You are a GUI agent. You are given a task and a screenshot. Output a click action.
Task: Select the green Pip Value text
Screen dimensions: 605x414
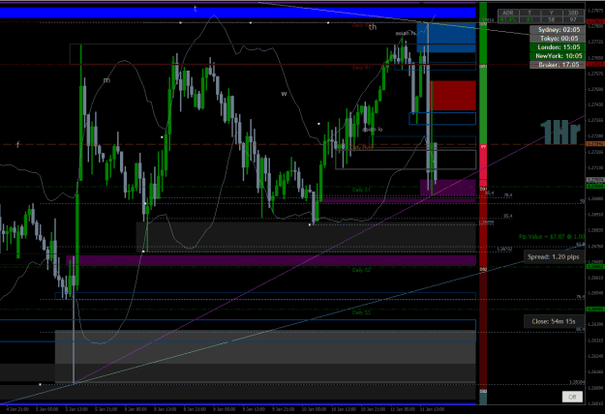(x=552, y=236)
